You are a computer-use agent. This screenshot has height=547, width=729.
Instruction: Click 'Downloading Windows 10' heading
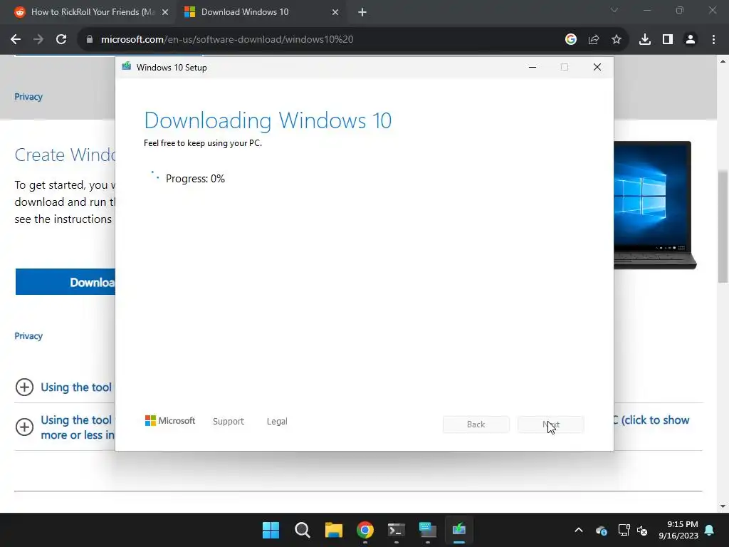point(268,120)
